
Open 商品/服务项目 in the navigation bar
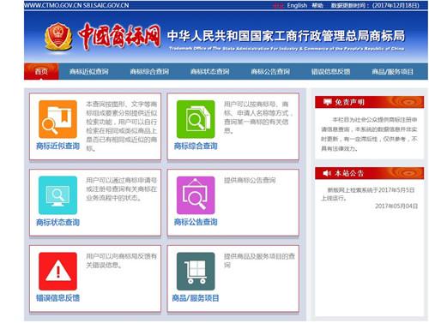[392, 71]
